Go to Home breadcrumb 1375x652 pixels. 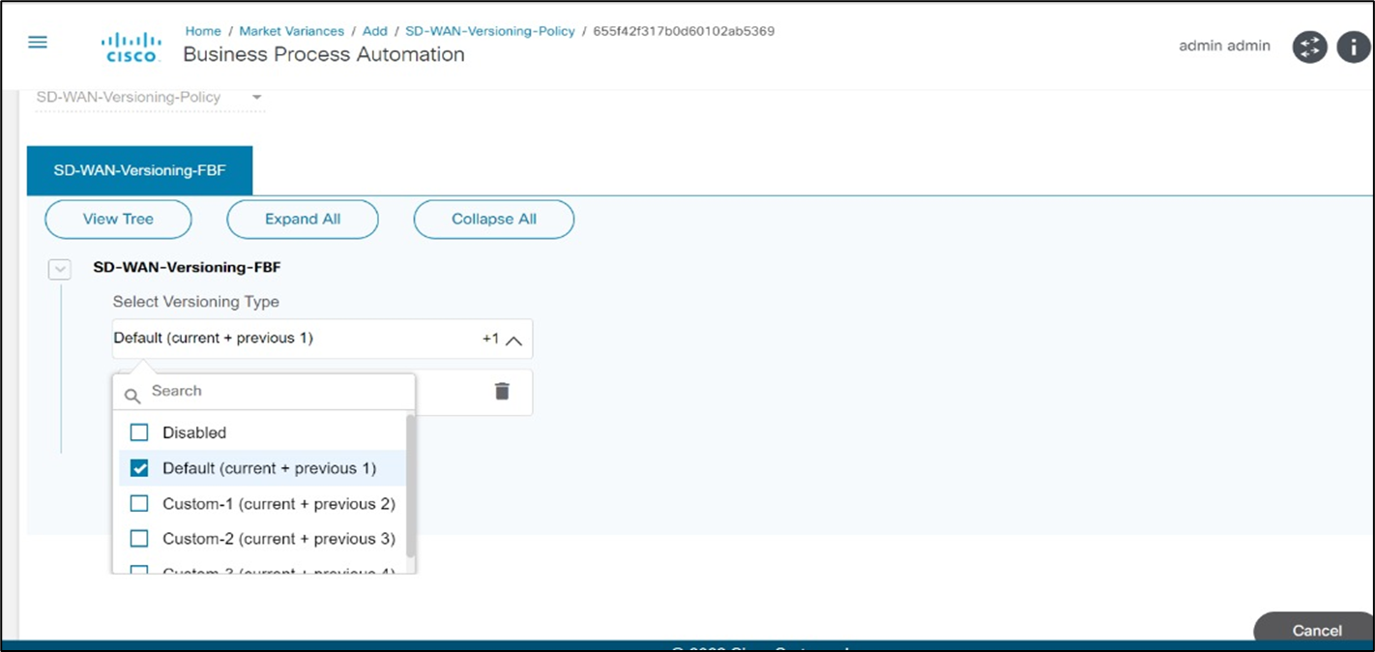click(x=203, y=31)
